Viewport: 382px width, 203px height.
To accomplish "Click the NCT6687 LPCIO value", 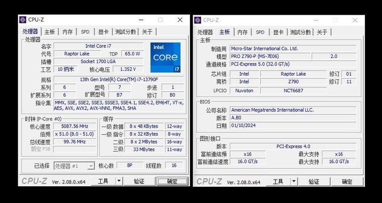I will click(293, 91).
